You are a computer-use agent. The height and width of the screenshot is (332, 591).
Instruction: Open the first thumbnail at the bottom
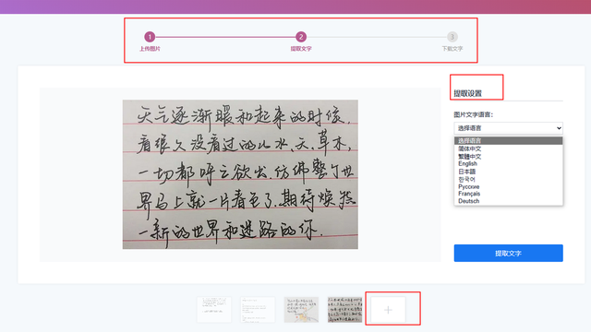pos(214,310)
